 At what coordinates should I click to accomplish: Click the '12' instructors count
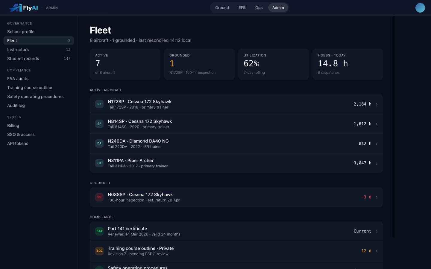point(68,50)
